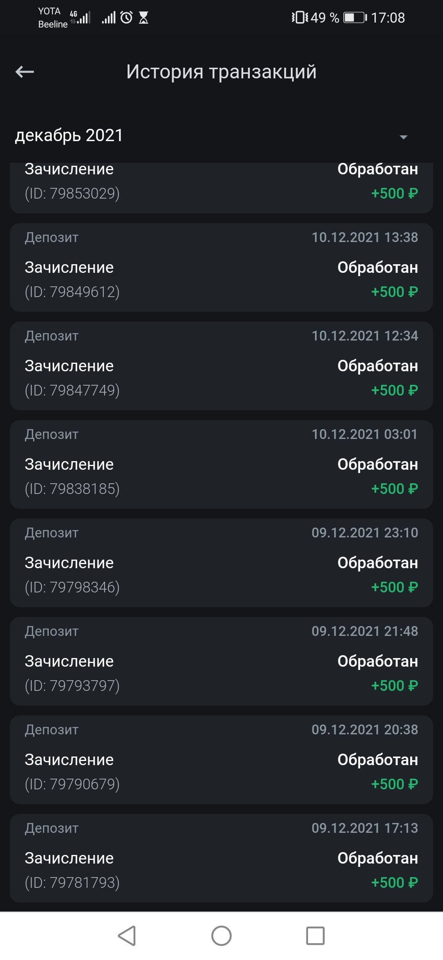Open the декабрь 2021 month selector
Image resolution: width=443 pixels, height=960 pixels.
(x=69, y=135)
